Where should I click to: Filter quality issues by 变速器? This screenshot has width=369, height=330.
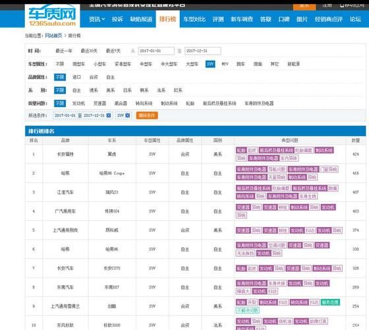(x=99, y=103)
